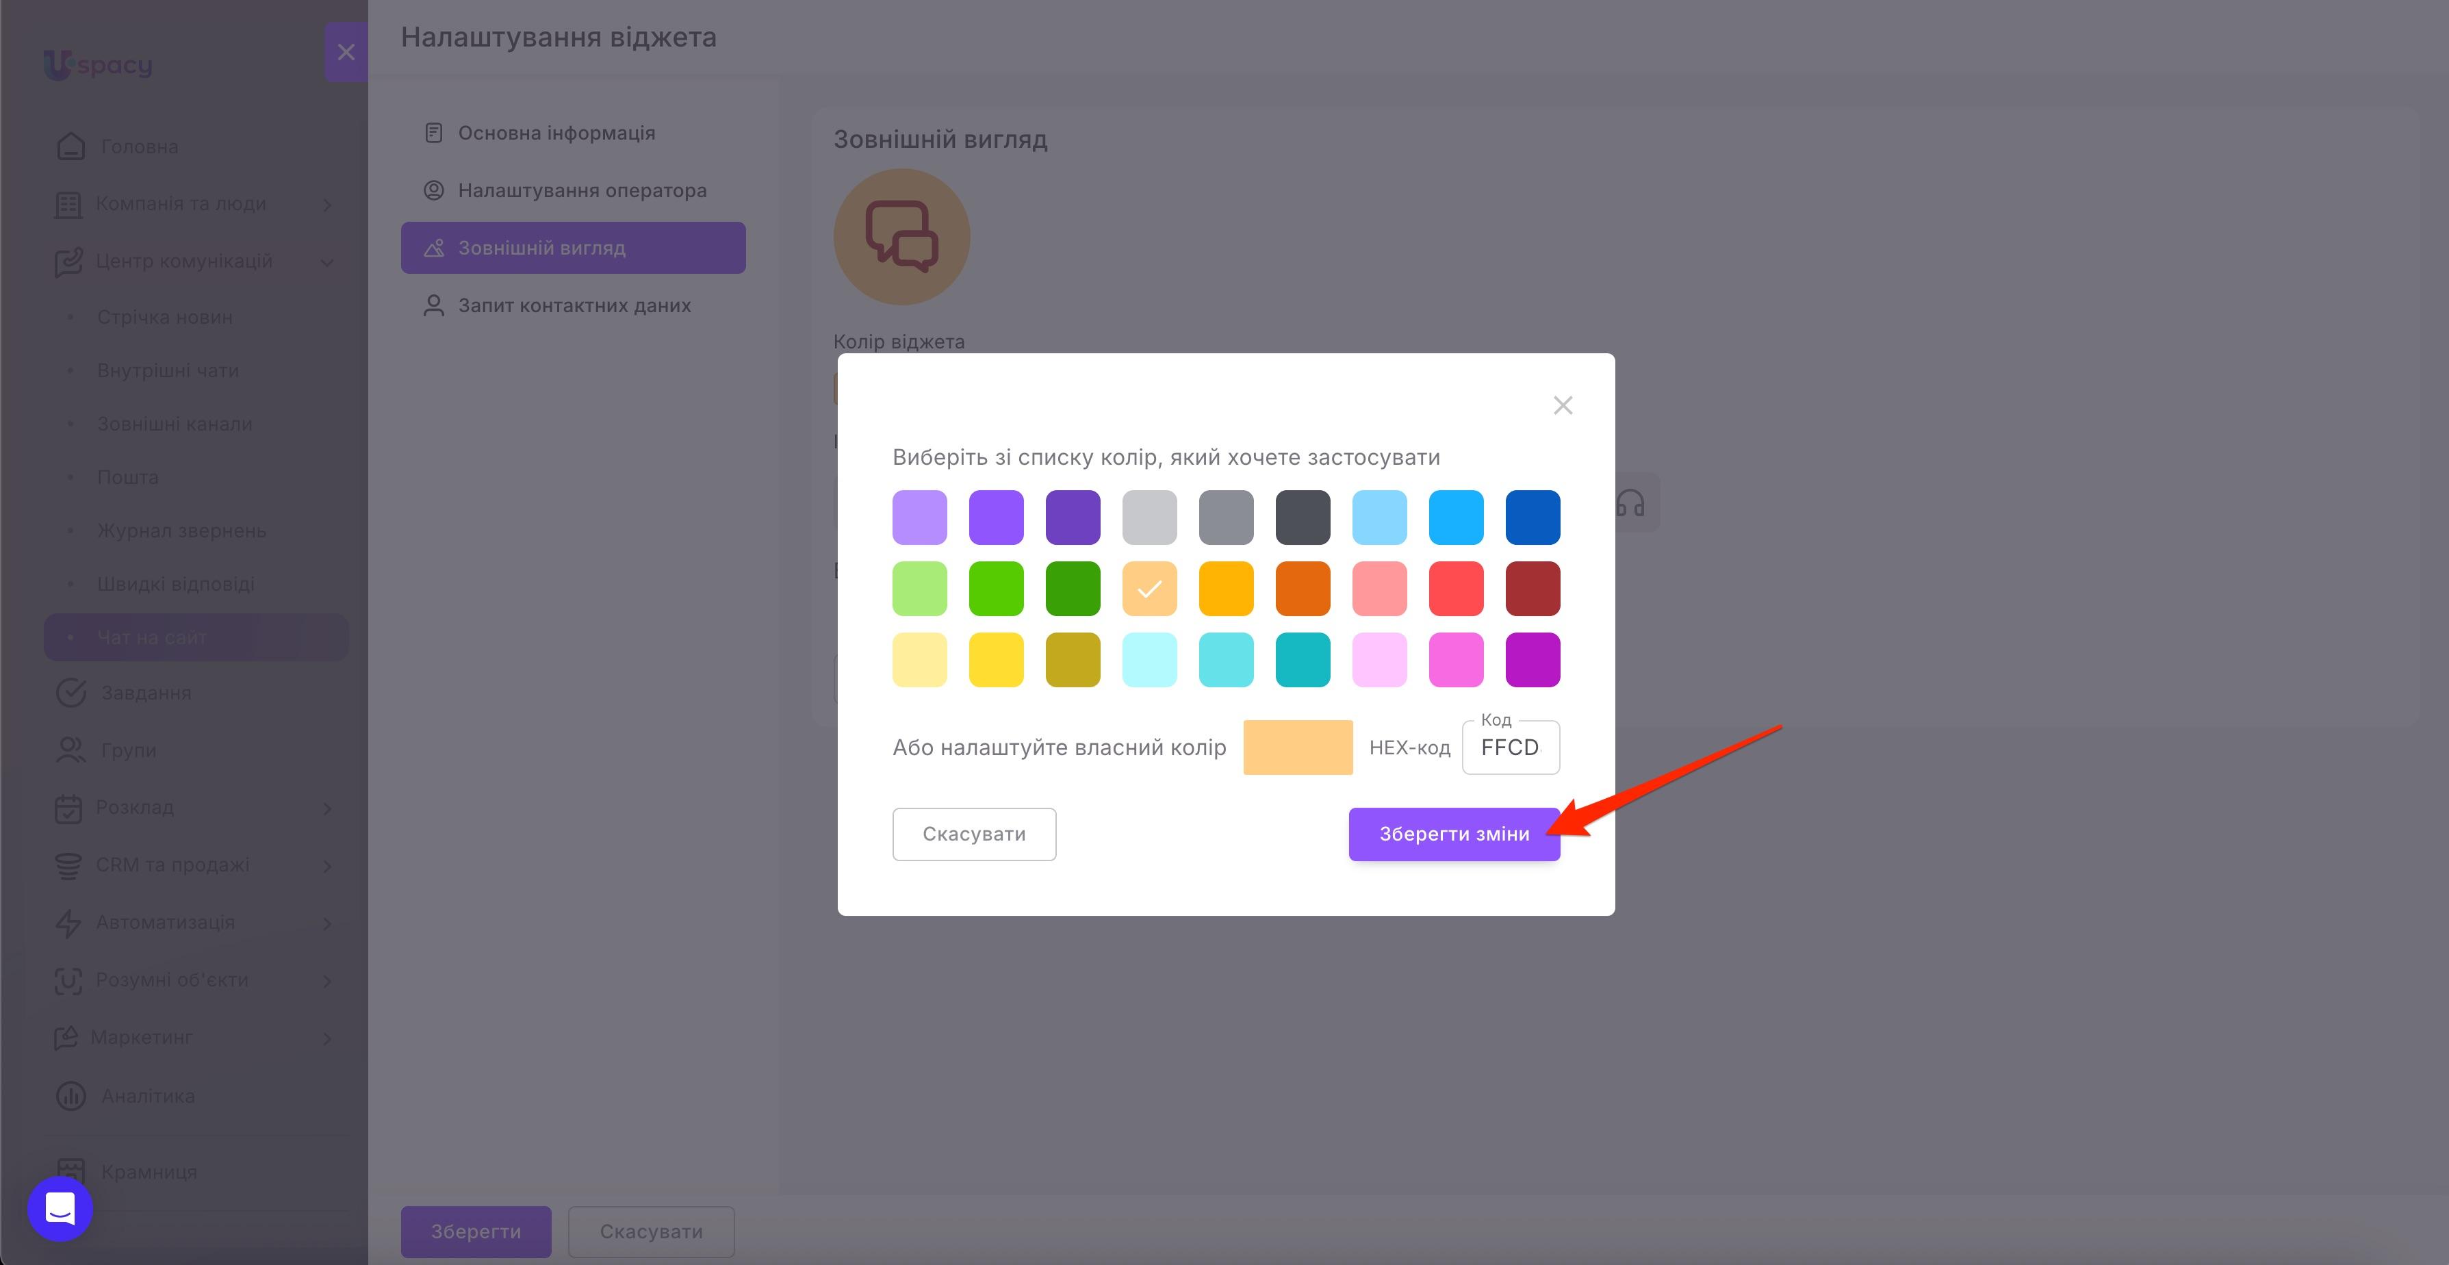2449x1265 pixels.
Task: Open Зовнішні канали in the sidebar
Action: coord(175,423)
